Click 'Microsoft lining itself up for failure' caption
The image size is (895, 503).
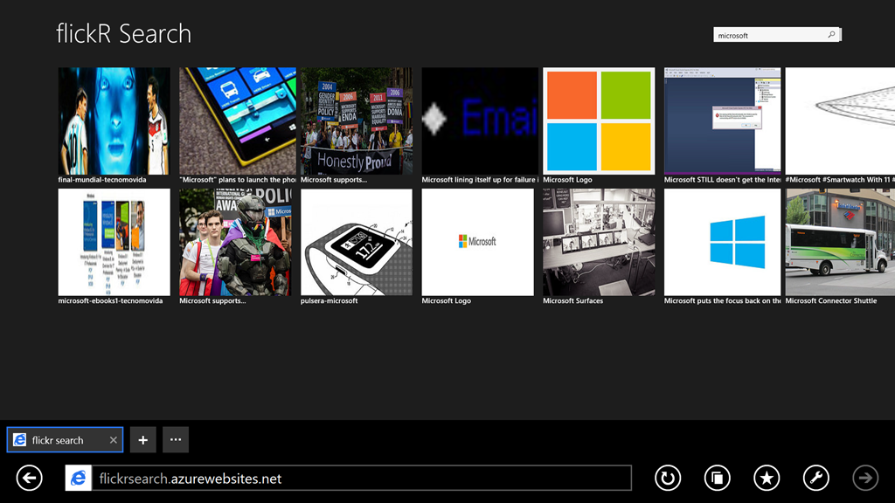480,180
